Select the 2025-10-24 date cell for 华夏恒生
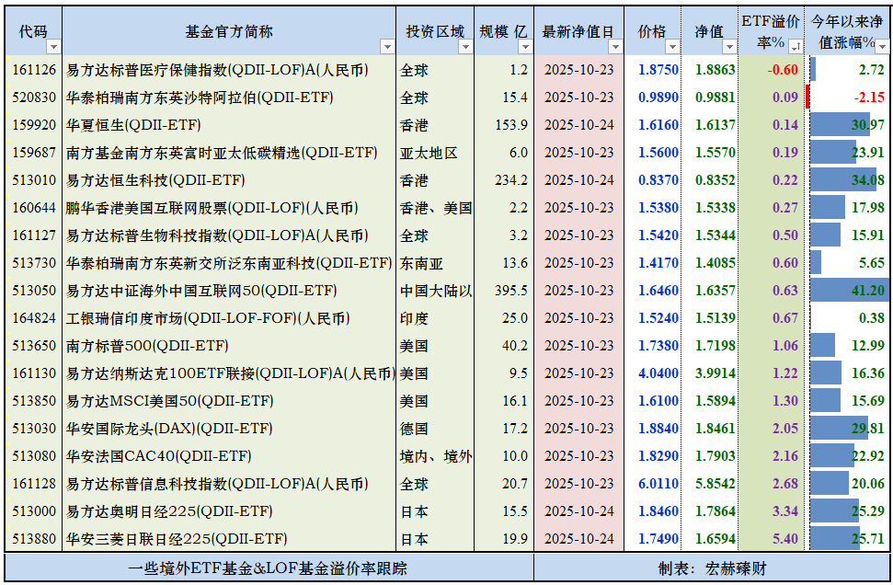 click(x=578, y=125)
